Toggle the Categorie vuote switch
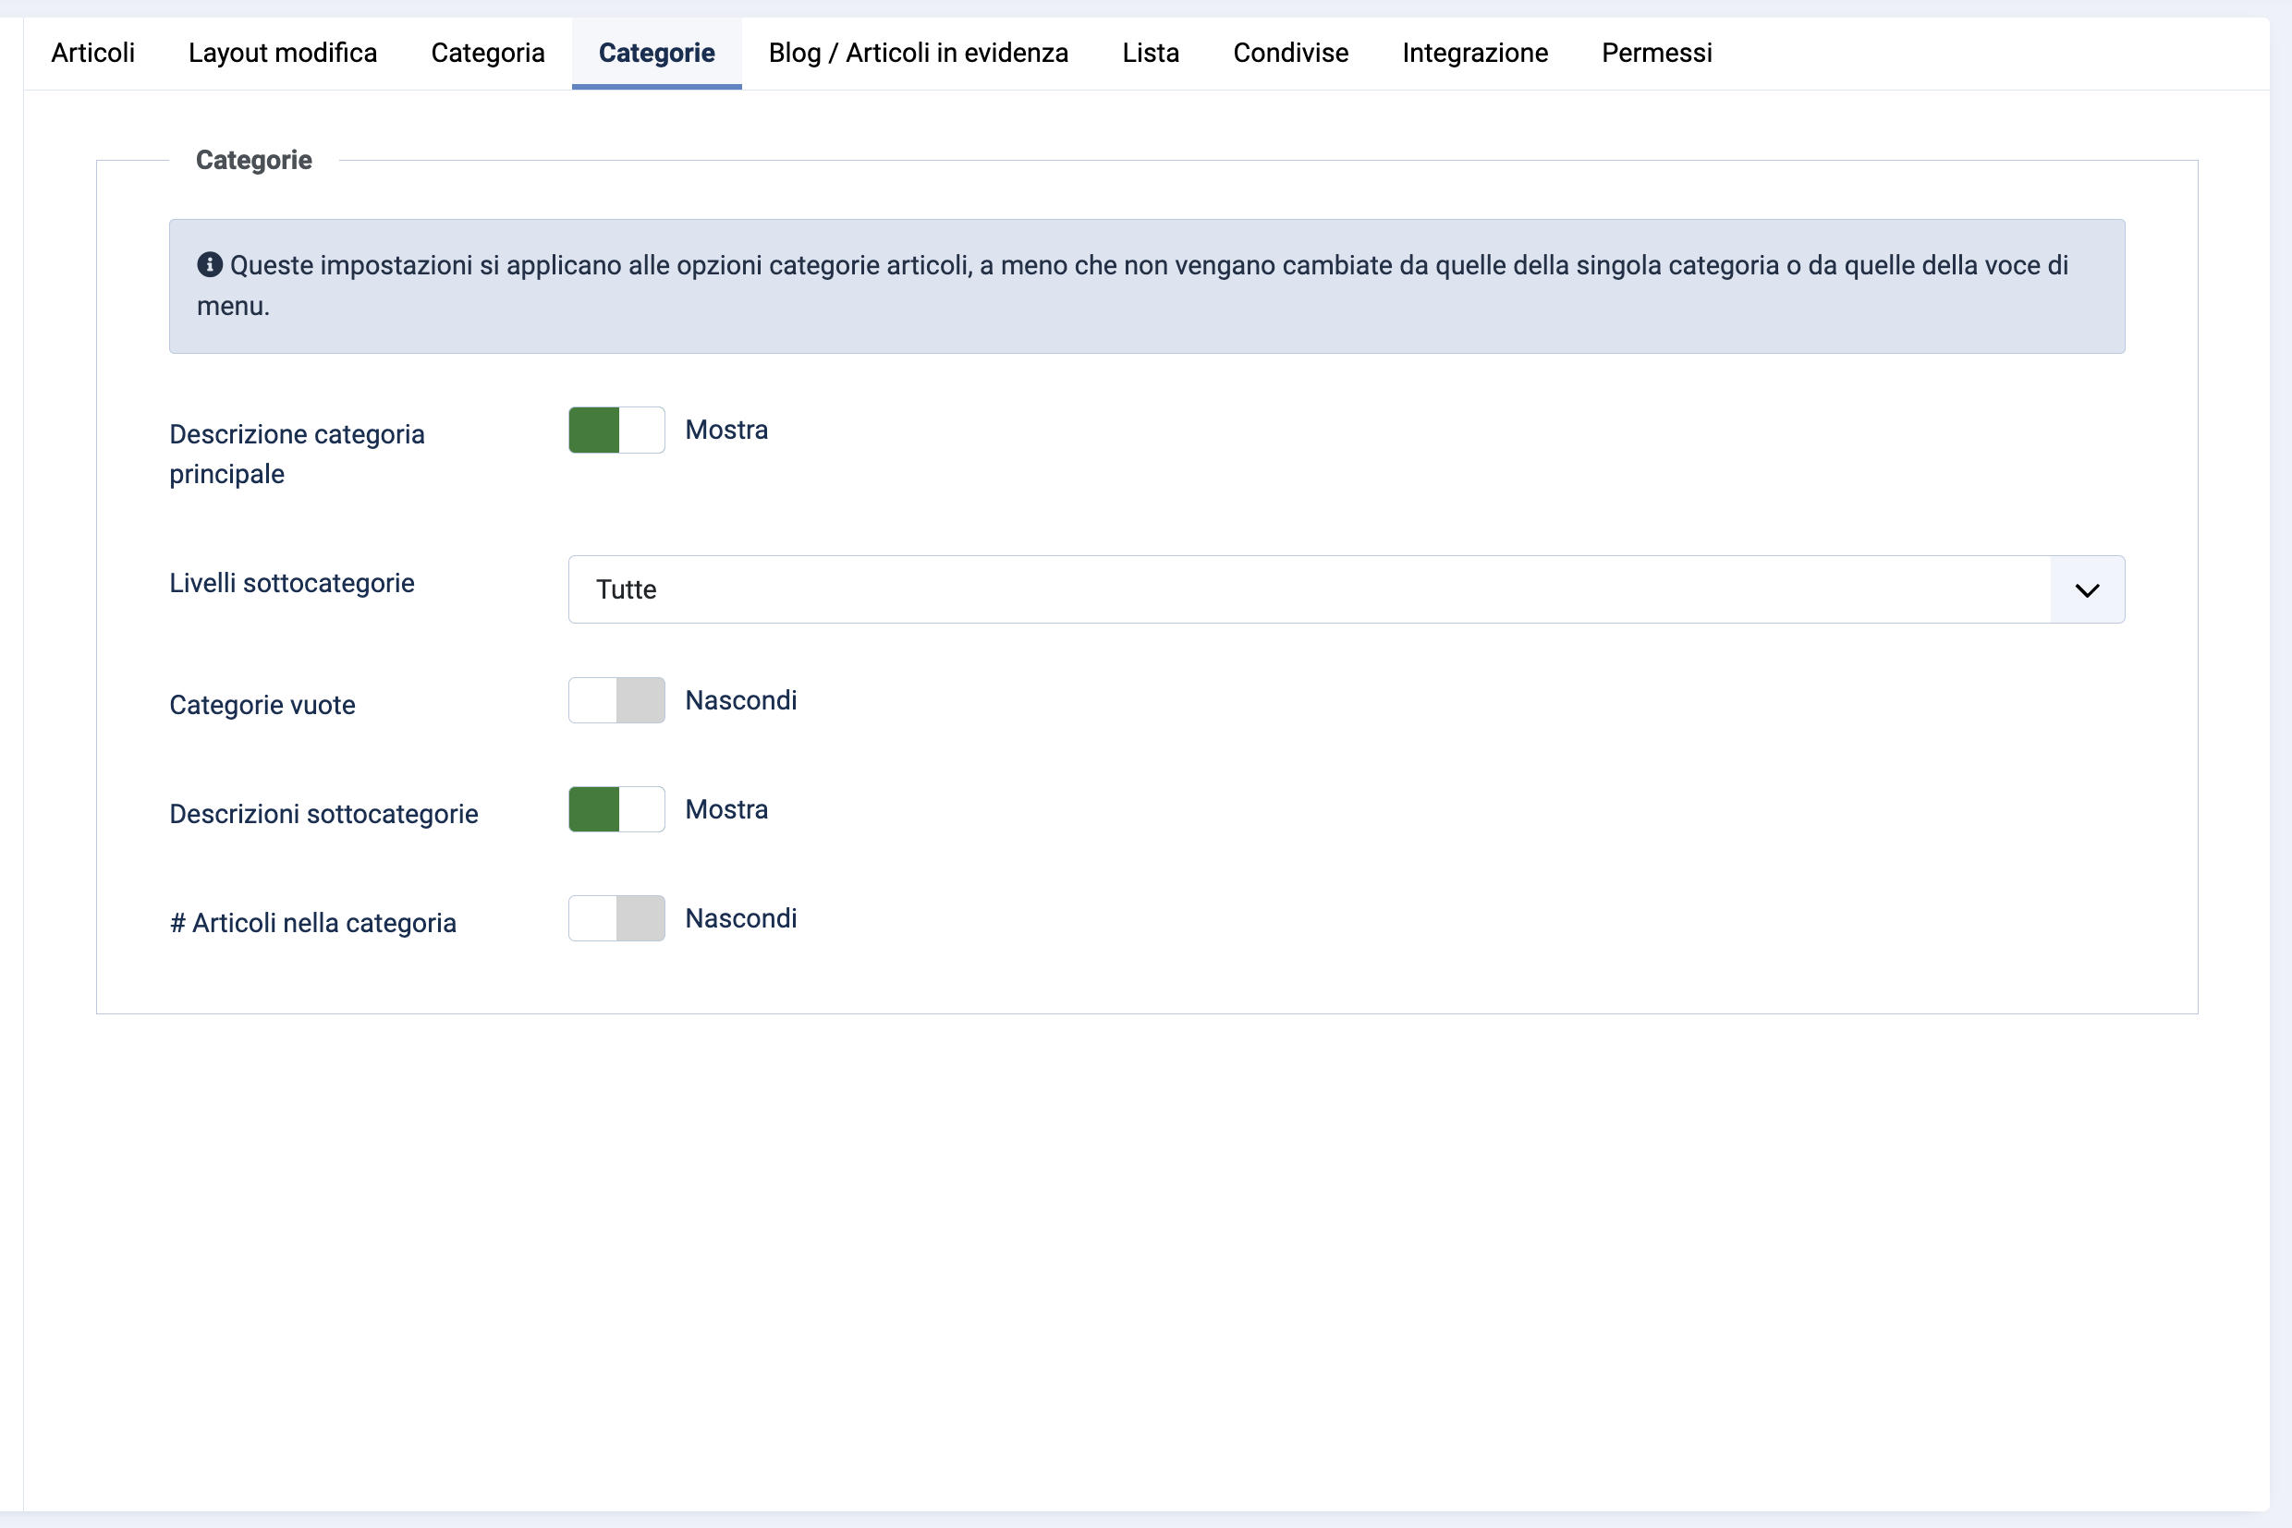2292x1528 pixels. [x=617, y=700]
